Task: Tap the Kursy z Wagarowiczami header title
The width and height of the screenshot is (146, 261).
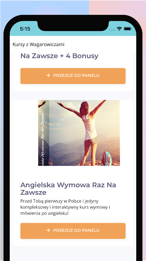Action: pyautogui.click(x=38, y=44)
